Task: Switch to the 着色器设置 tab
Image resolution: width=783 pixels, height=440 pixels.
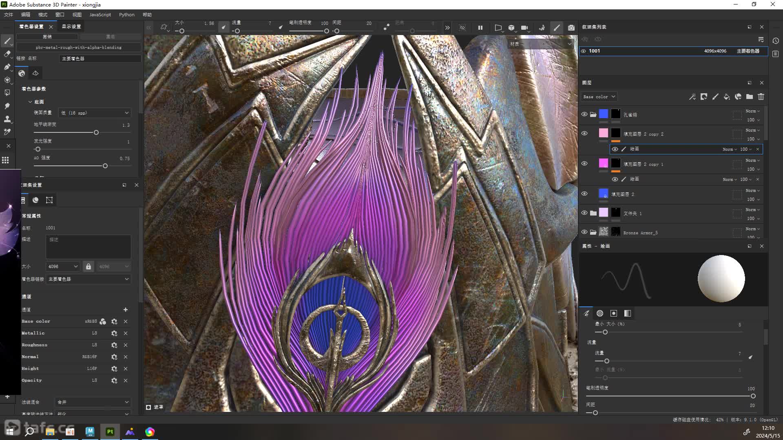Action: (31, 26)
